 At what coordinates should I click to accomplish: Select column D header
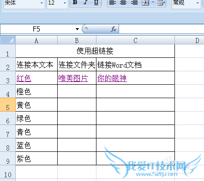(x=190, y=40)
